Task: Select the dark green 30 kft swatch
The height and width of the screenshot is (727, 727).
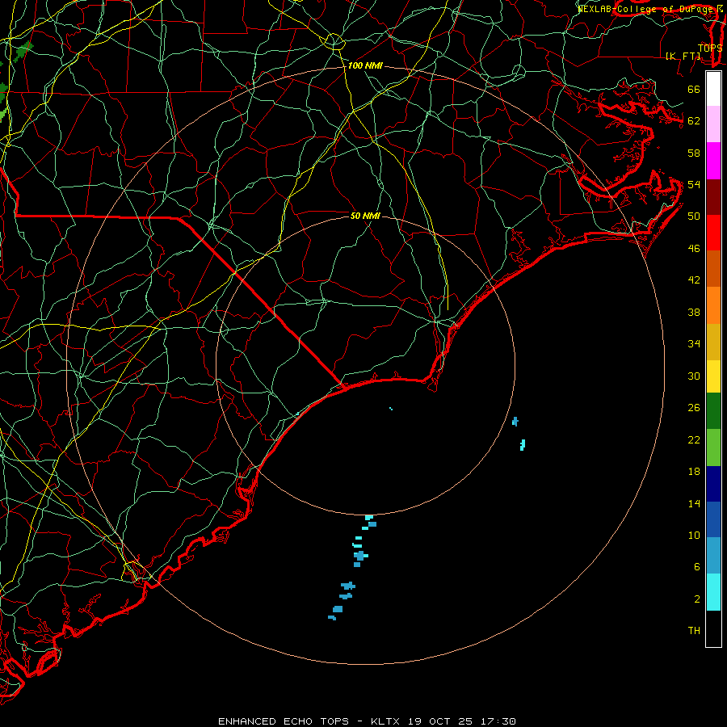Action: point(713,411)
